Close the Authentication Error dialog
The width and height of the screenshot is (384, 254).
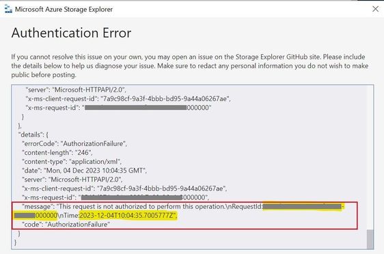coord(375,9)
